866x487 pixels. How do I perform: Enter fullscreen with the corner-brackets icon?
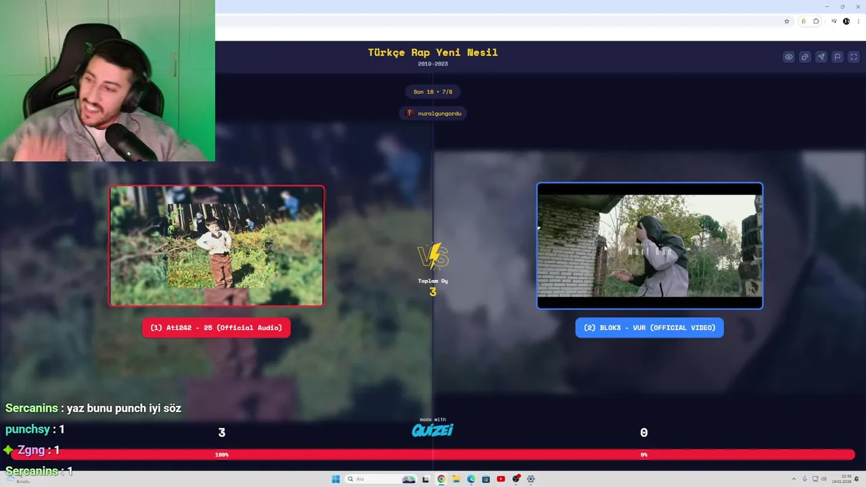click(x=853, y=57)
